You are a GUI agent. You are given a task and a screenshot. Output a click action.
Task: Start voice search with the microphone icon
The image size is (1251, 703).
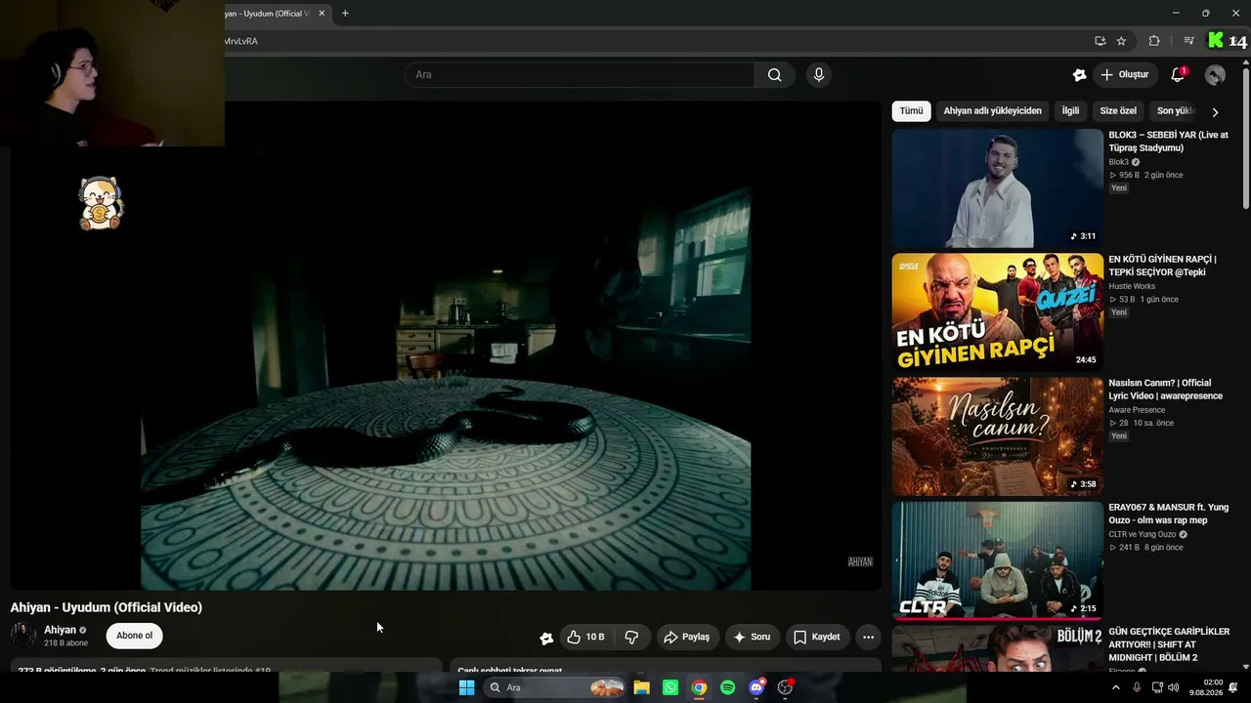click(x=819, y=74)
